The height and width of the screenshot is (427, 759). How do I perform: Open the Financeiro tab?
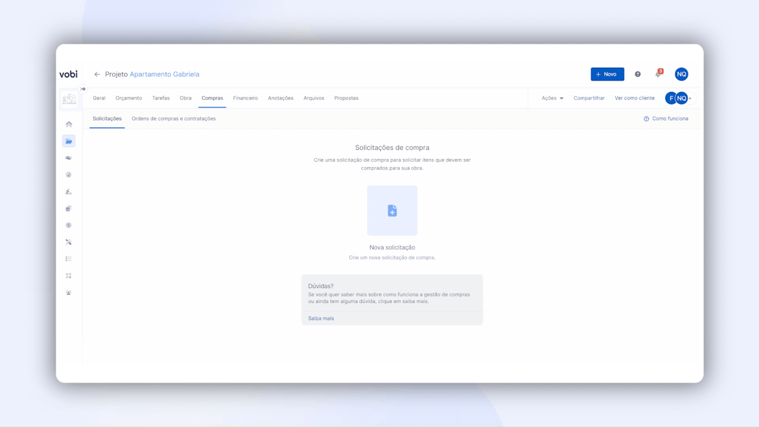245,98
